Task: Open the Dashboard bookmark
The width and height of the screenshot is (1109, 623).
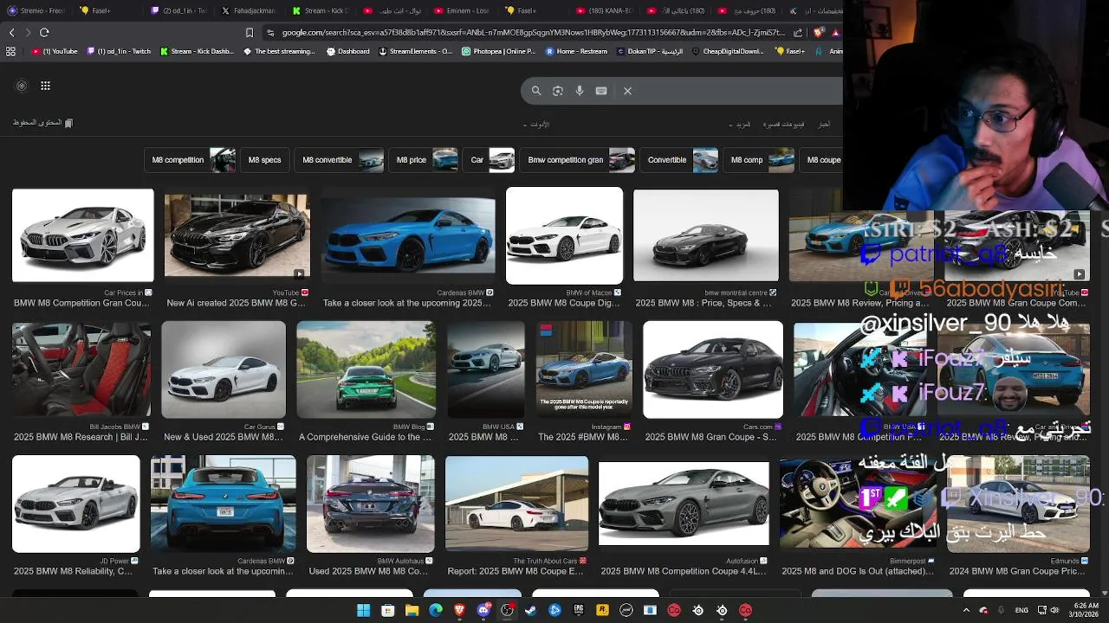Action: click(x=348, y=51)
